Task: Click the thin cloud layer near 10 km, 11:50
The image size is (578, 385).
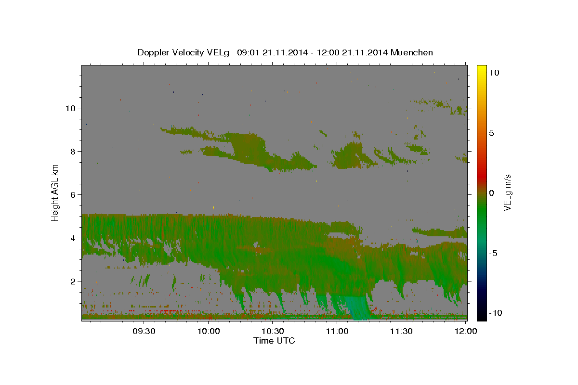Action: click(x=439, y=105)
